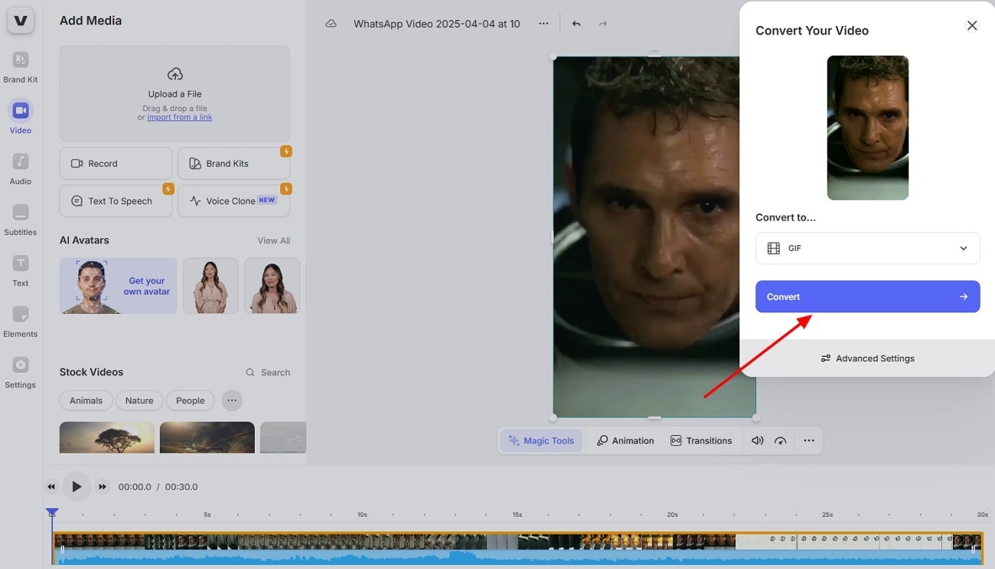Click the 15s mark on the timeline ruler

tap(517, 515)
